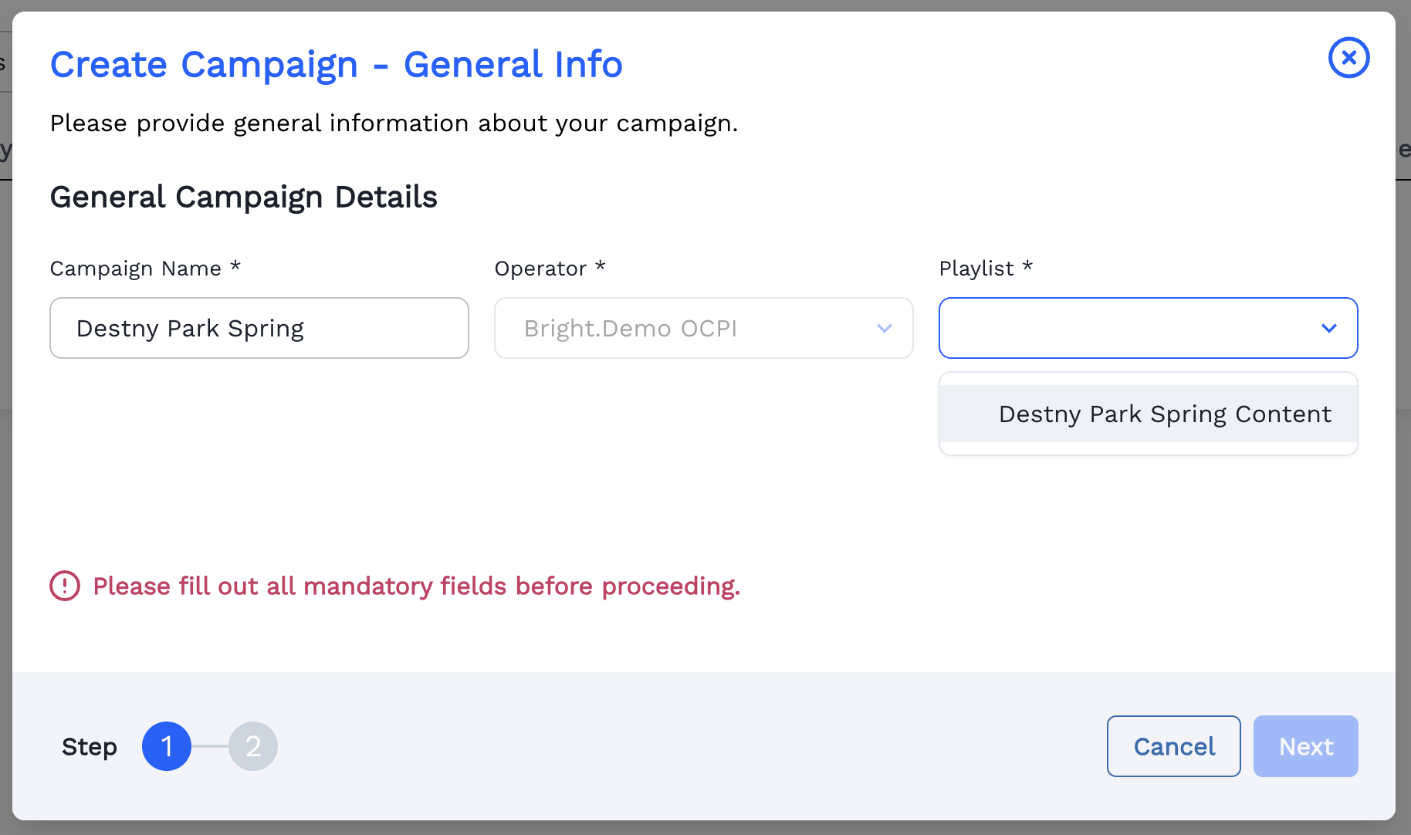Select the Bright.Demo OCPI operator field
The image size is (1411, 835).
coord(703,328)
